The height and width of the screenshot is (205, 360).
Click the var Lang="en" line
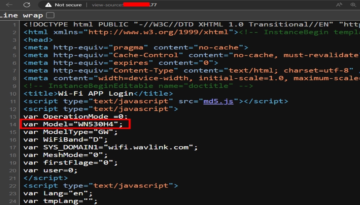click(x=58, y=193)
